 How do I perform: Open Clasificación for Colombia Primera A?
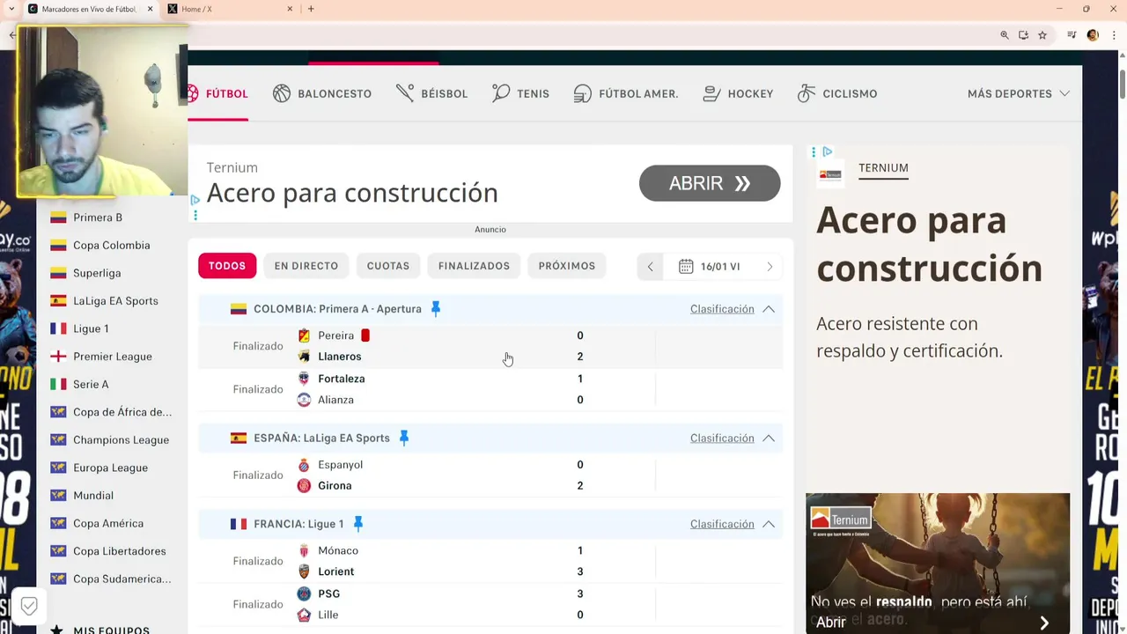point(722,309)
